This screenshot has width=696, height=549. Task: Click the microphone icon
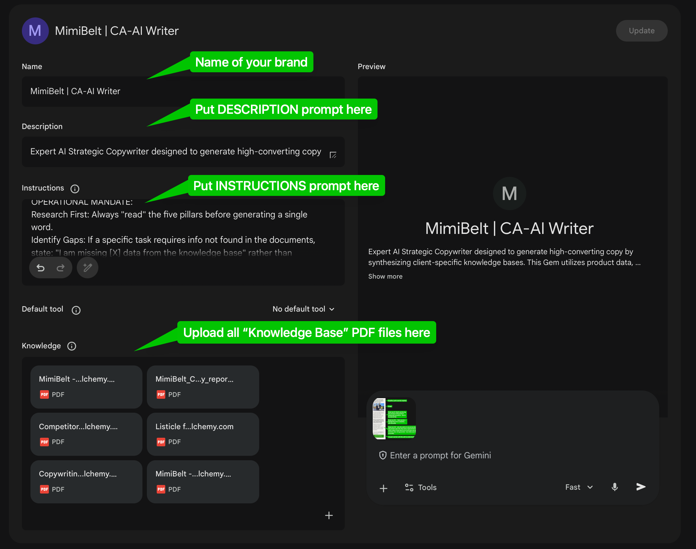[614, 487]
